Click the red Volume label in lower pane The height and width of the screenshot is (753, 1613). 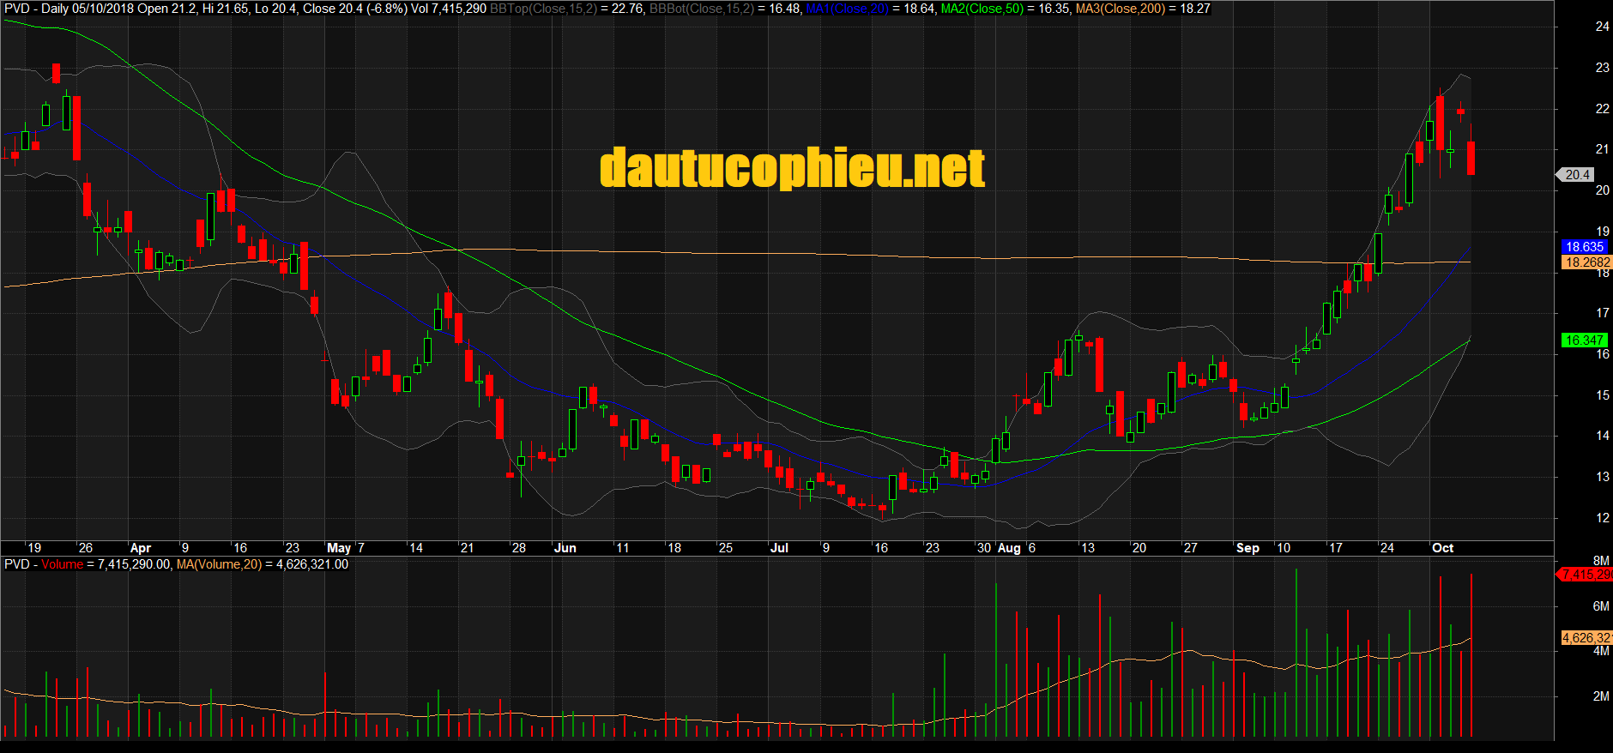coord(62,564)
